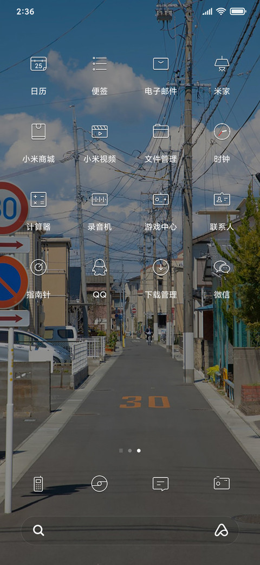Launch the Compass app (指南针)

click(38, 267)
